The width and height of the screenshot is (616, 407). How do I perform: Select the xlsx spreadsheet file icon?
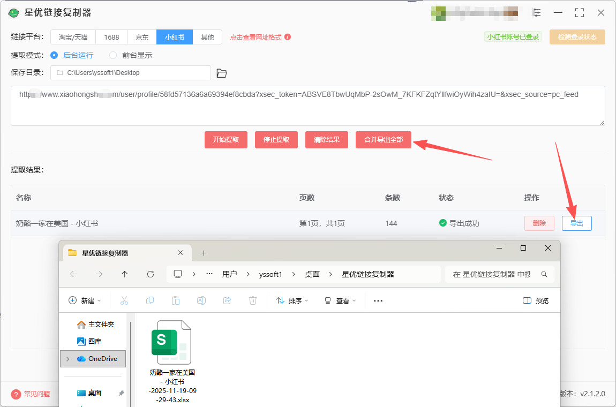point(172,342)
